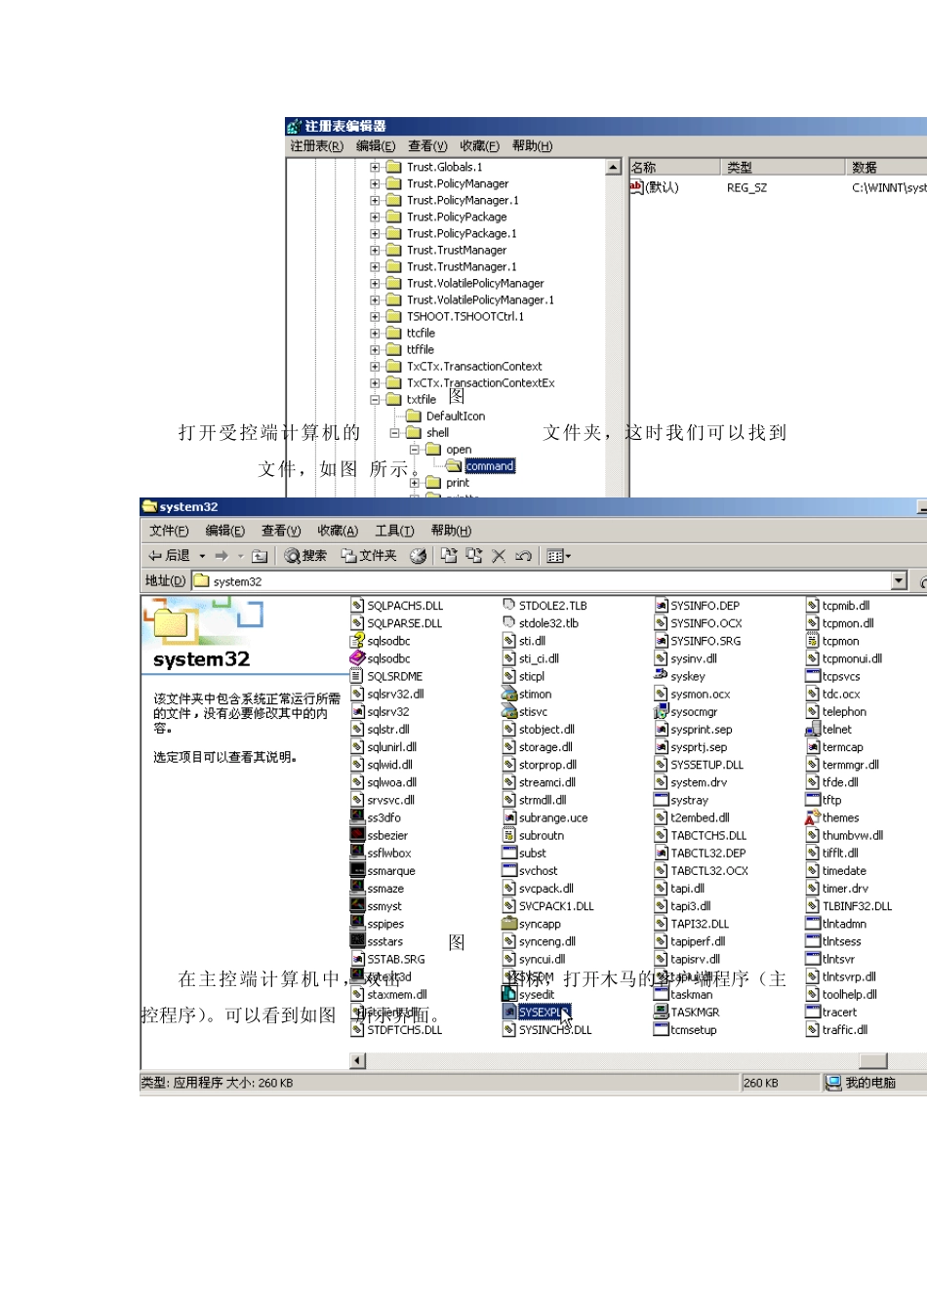Select the TSHOOT.TSHOOTCtrl.1 registry key
This screenshot has width=927, height=1311.
click(465, 317)
